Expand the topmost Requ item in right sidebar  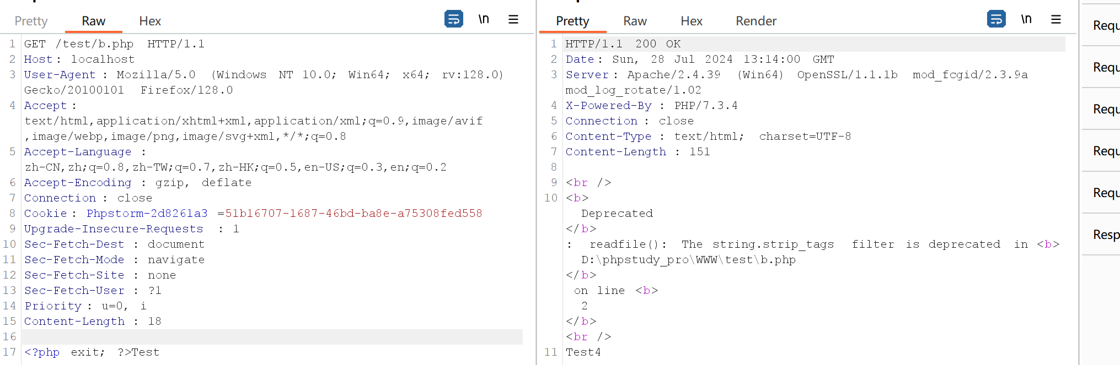click(1106, 25)
